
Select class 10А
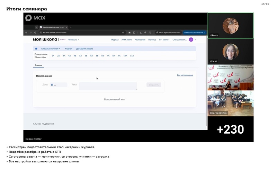[x=125, y=56]
